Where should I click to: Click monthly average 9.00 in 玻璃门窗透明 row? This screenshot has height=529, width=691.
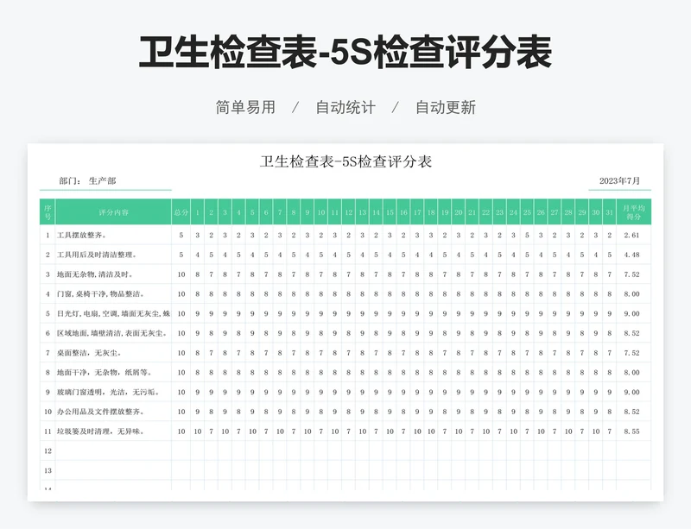631,392
